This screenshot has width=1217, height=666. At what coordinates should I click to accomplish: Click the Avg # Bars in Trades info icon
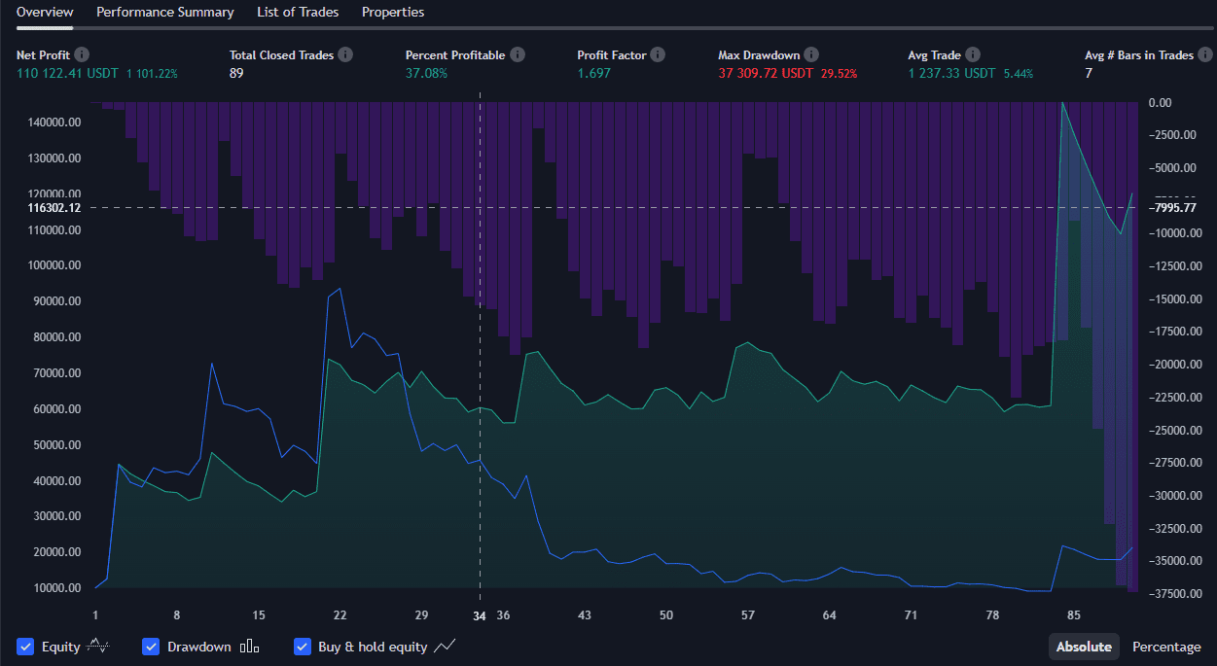point(1205,55)
